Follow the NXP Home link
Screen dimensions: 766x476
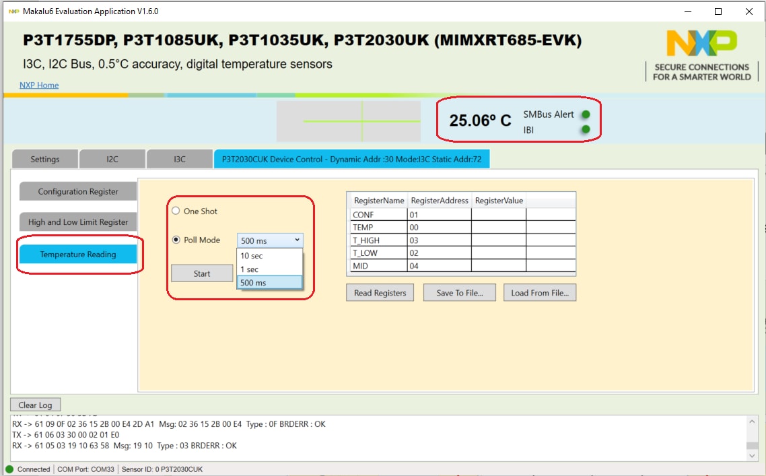pos(39,86)
